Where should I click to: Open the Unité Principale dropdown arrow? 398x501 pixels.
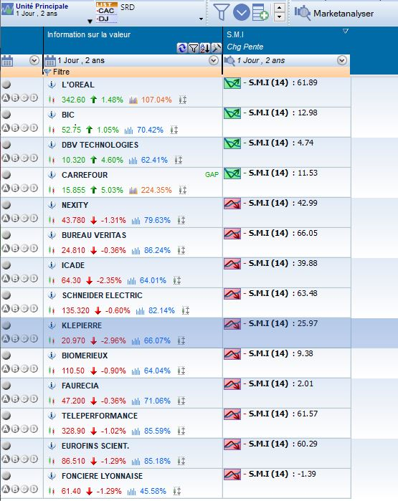click(x=90, y=22)
